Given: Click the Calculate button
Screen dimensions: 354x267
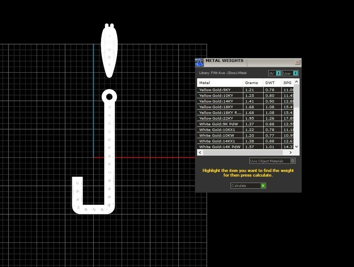Looking at the screenshot, I should [x=248, y=186].
